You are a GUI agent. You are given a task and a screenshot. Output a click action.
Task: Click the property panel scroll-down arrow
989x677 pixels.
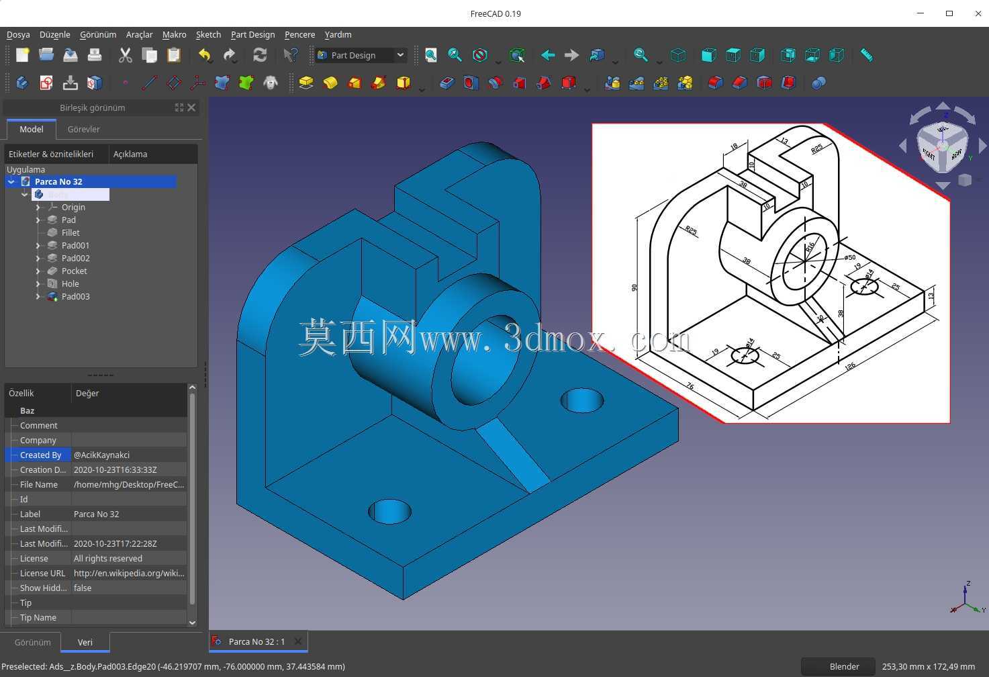point(192,623)
